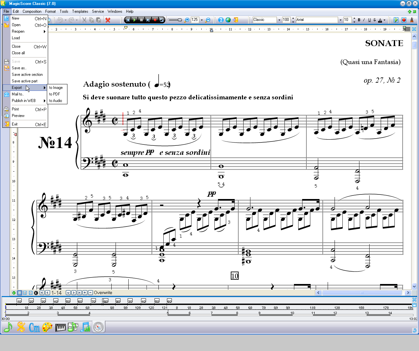Image resolution: width=419 pixels, height=351 pixels.
Task: Toggle strikethrough text formatting
Action: coord(374,20)
